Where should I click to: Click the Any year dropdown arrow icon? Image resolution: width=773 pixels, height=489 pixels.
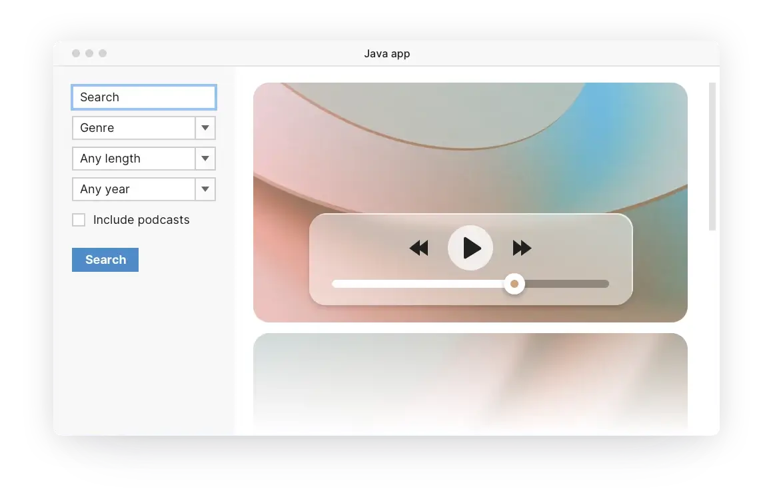point(205,189)
